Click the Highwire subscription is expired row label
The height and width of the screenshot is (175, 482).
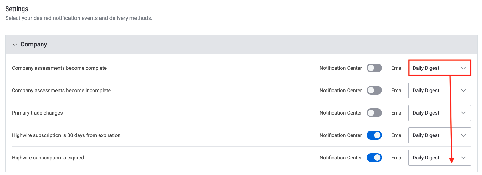48,158
